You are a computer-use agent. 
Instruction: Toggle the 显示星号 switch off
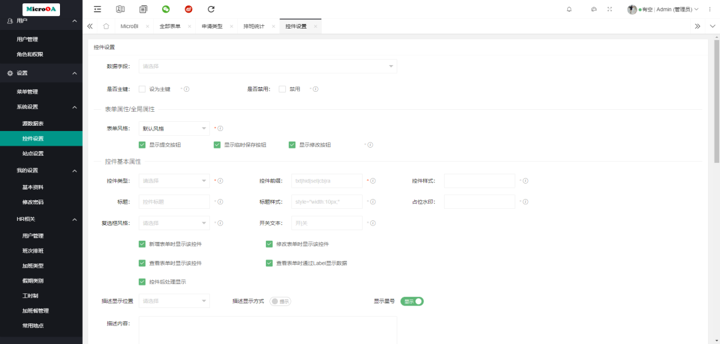[412, 301]
